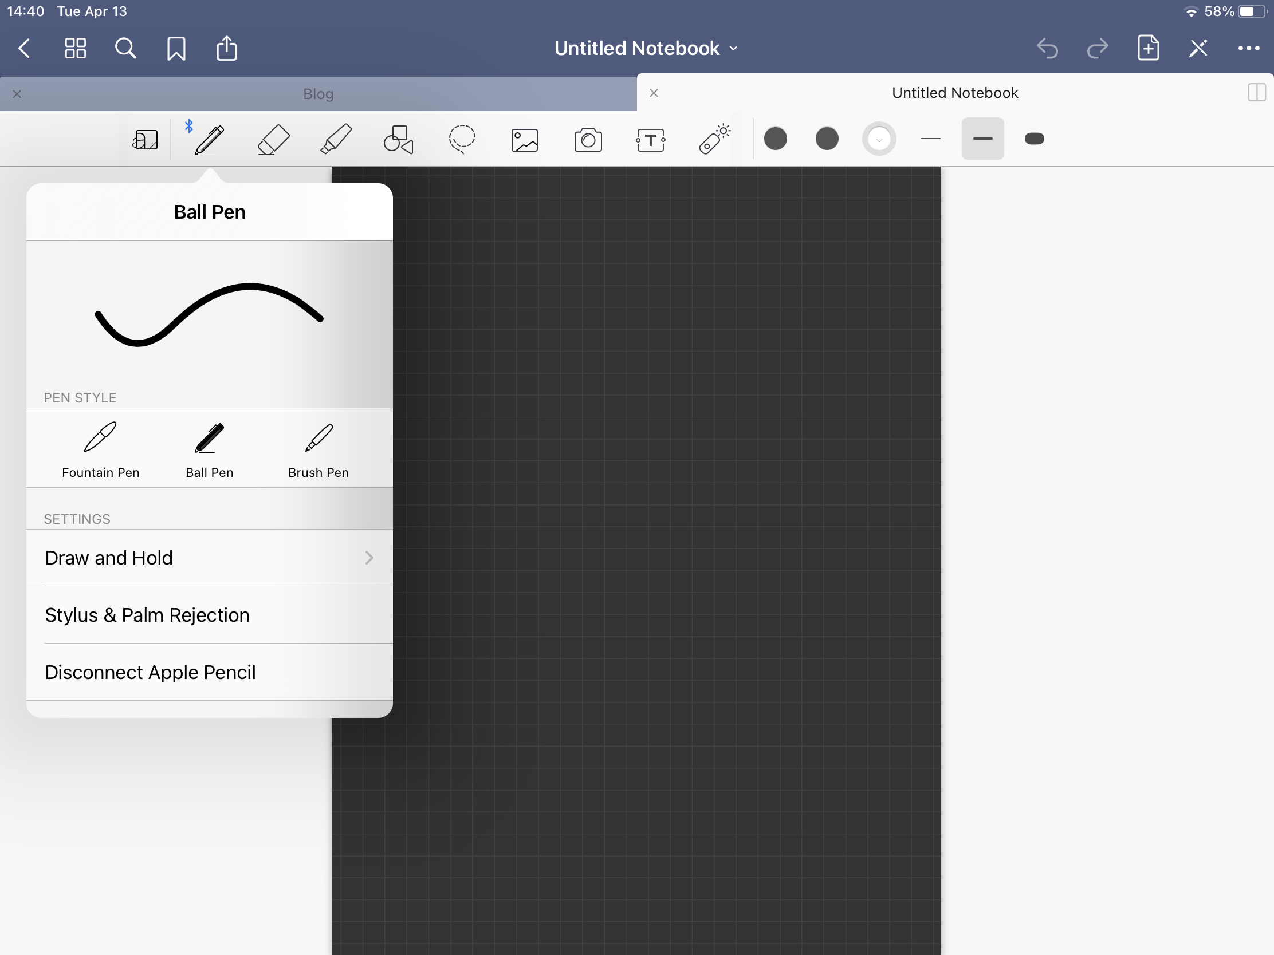Click the add page icon
Image resolution: width=1274 pixels, height=955 pixels.
pyautogui.click(x=1148, y=48)
